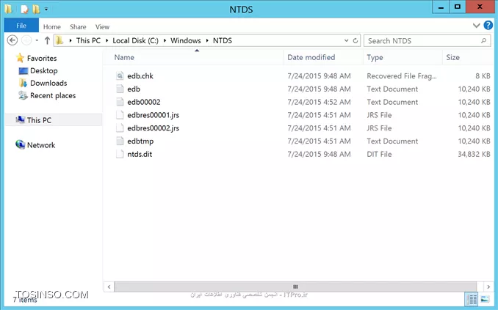
Task: Switch to the Home ribbon tab
Action: (x=51, y=26)
